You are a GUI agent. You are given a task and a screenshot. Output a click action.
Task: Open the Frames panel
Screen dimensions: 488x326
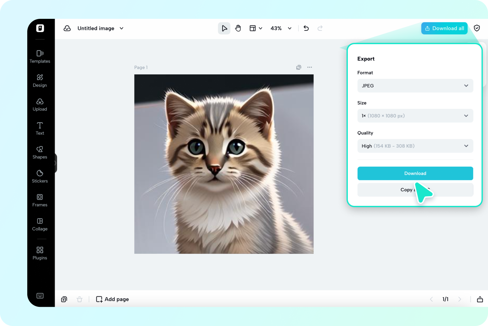coord(40,200)
